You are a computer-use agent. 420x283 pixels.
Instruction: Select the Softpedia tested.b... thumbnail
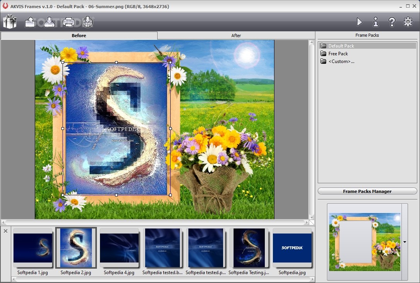click(162, 248)
